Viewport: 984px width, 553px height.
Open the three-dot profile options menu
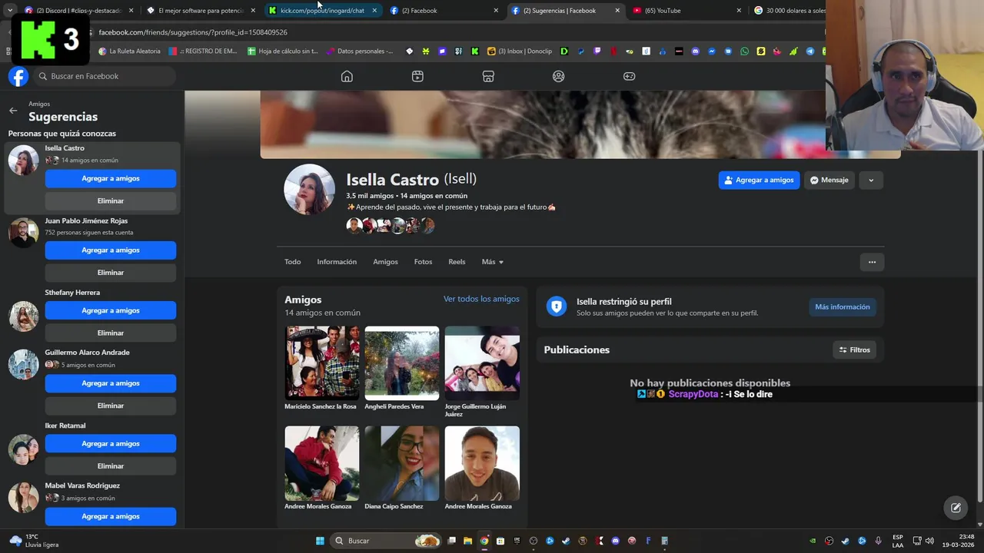point(872,262)
